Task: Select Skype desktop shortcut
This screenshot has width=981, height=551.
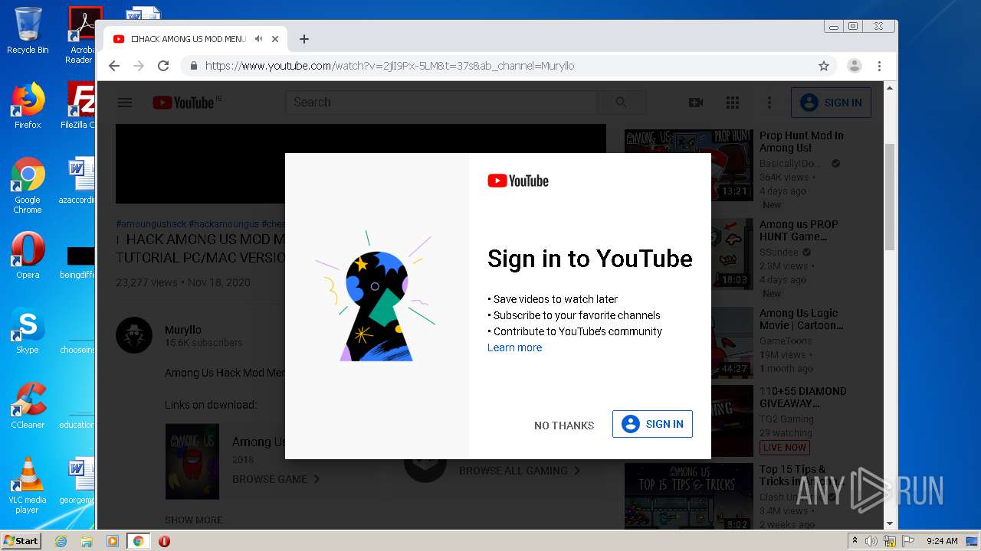Action: [28, 331]
